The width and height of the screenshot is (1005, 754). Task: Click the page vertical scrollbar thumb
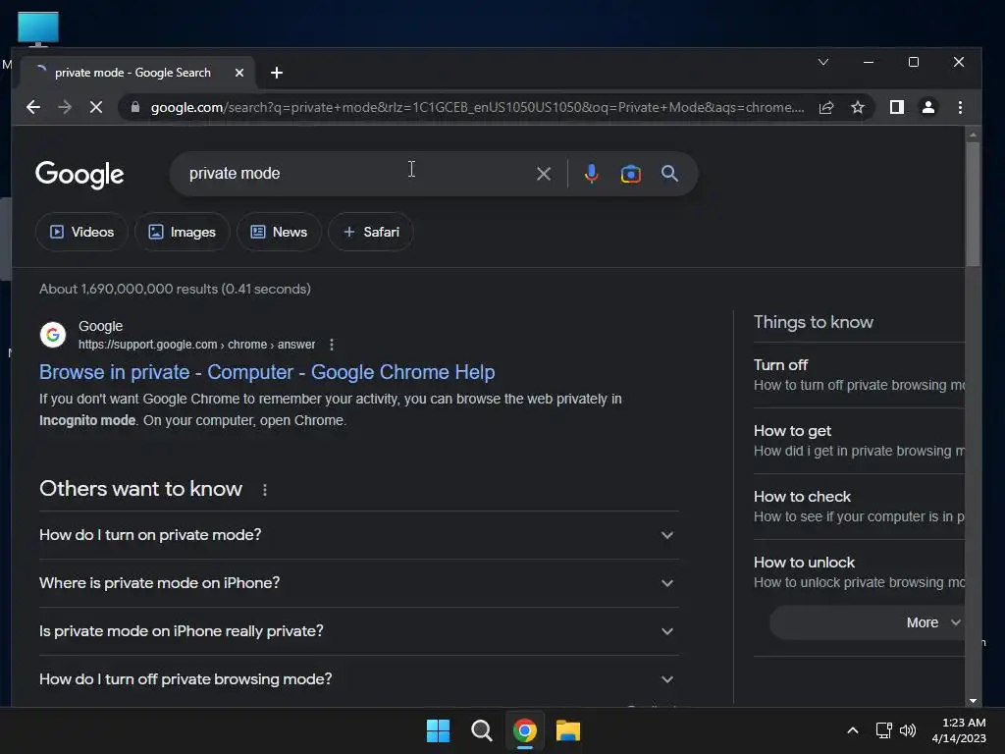click(x=973, y=203)
